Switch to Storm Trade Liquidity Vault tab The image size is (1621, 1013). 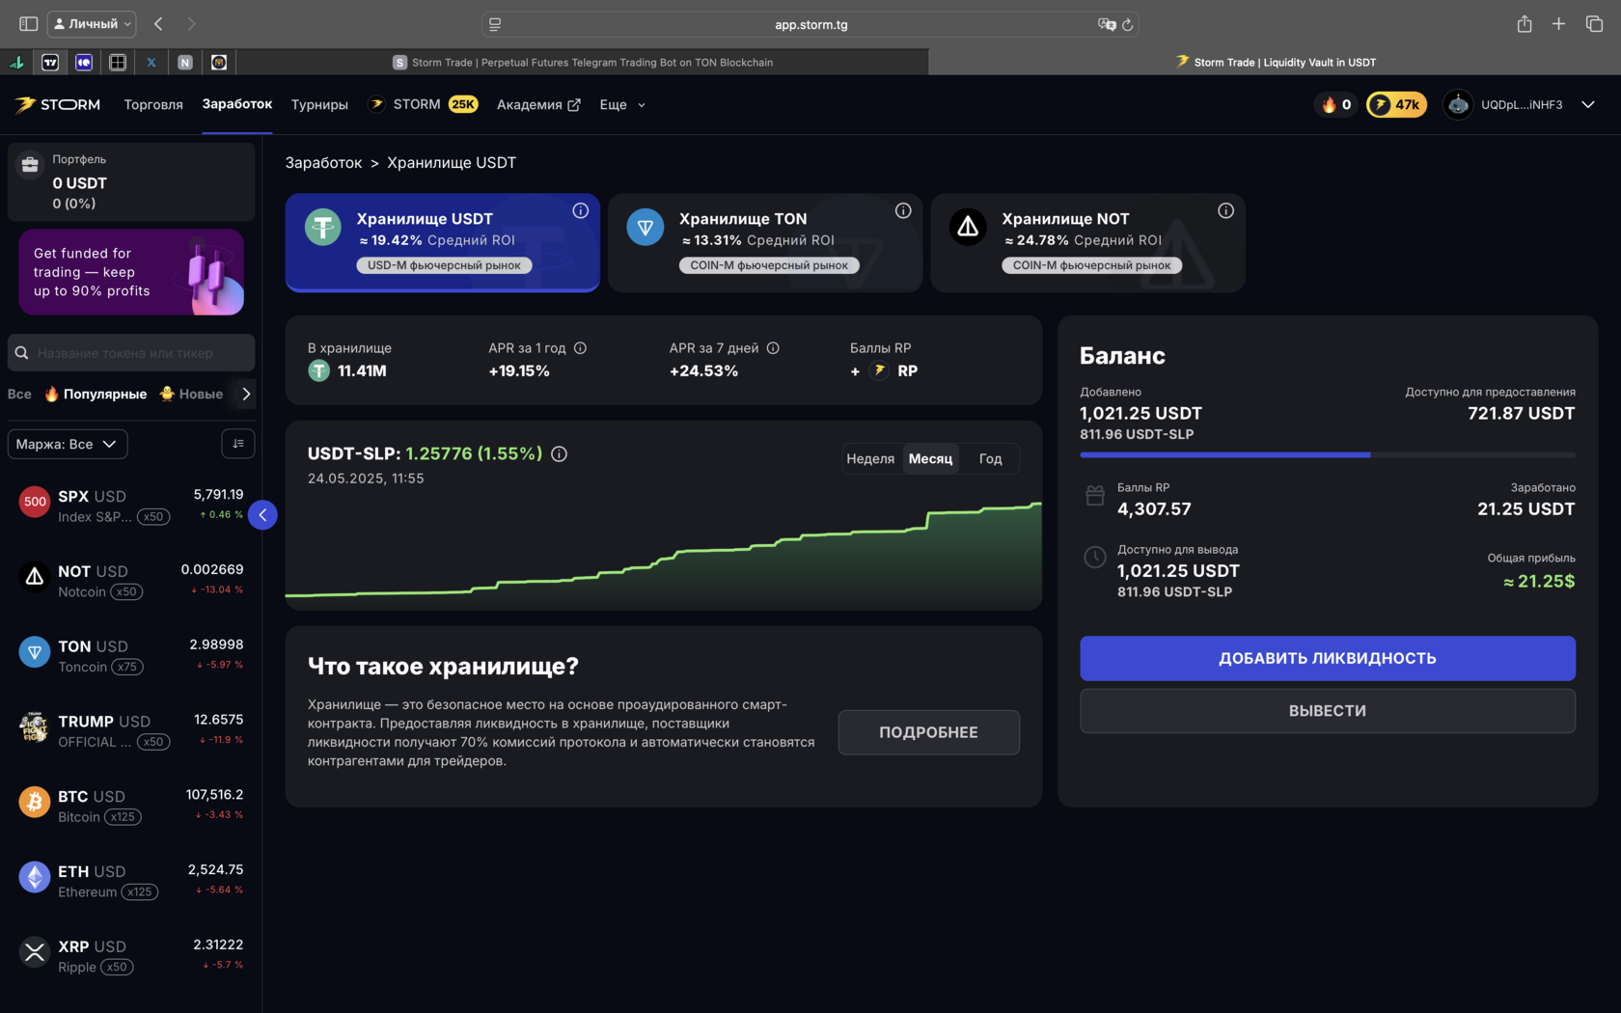(x=1275, y=62)
